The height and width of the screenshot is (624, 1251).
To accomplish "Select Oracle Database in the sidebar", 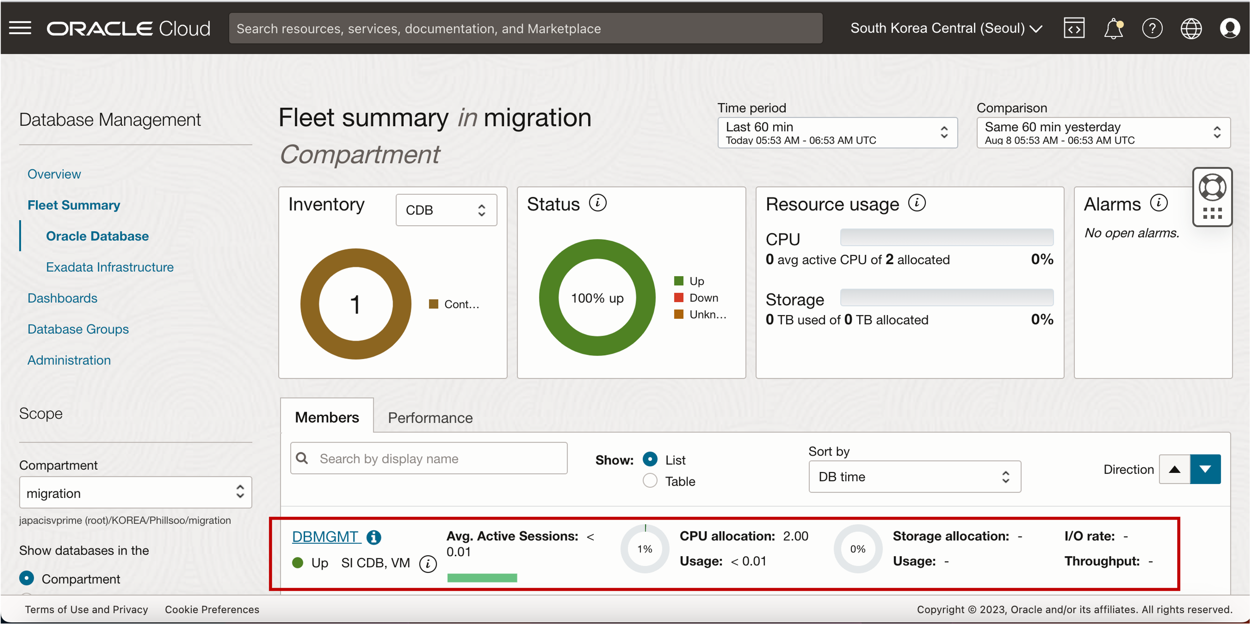I will [x=97, y=236].
